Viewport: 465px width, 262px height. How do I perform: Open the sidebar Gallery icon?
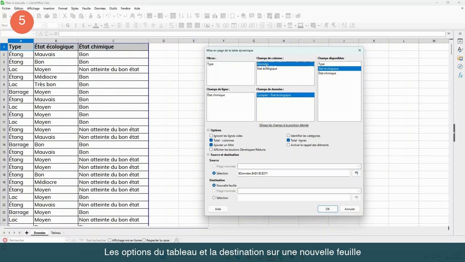coord(460,58)
